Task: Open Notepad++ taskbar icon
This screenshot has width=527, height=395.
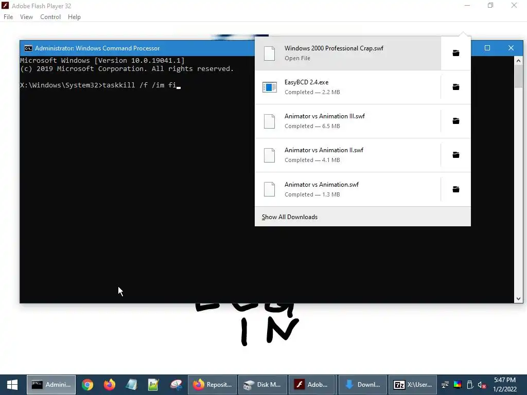Action: point(153,385)
